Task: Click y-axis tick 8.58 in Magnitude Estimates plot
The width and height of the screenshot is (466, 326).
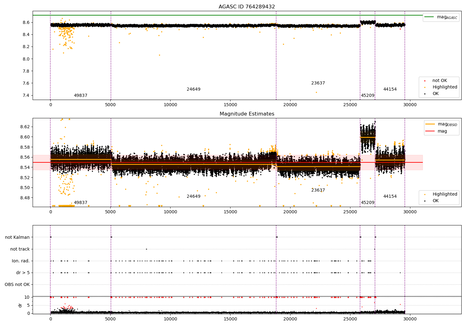Action: [x=25, y=147]
